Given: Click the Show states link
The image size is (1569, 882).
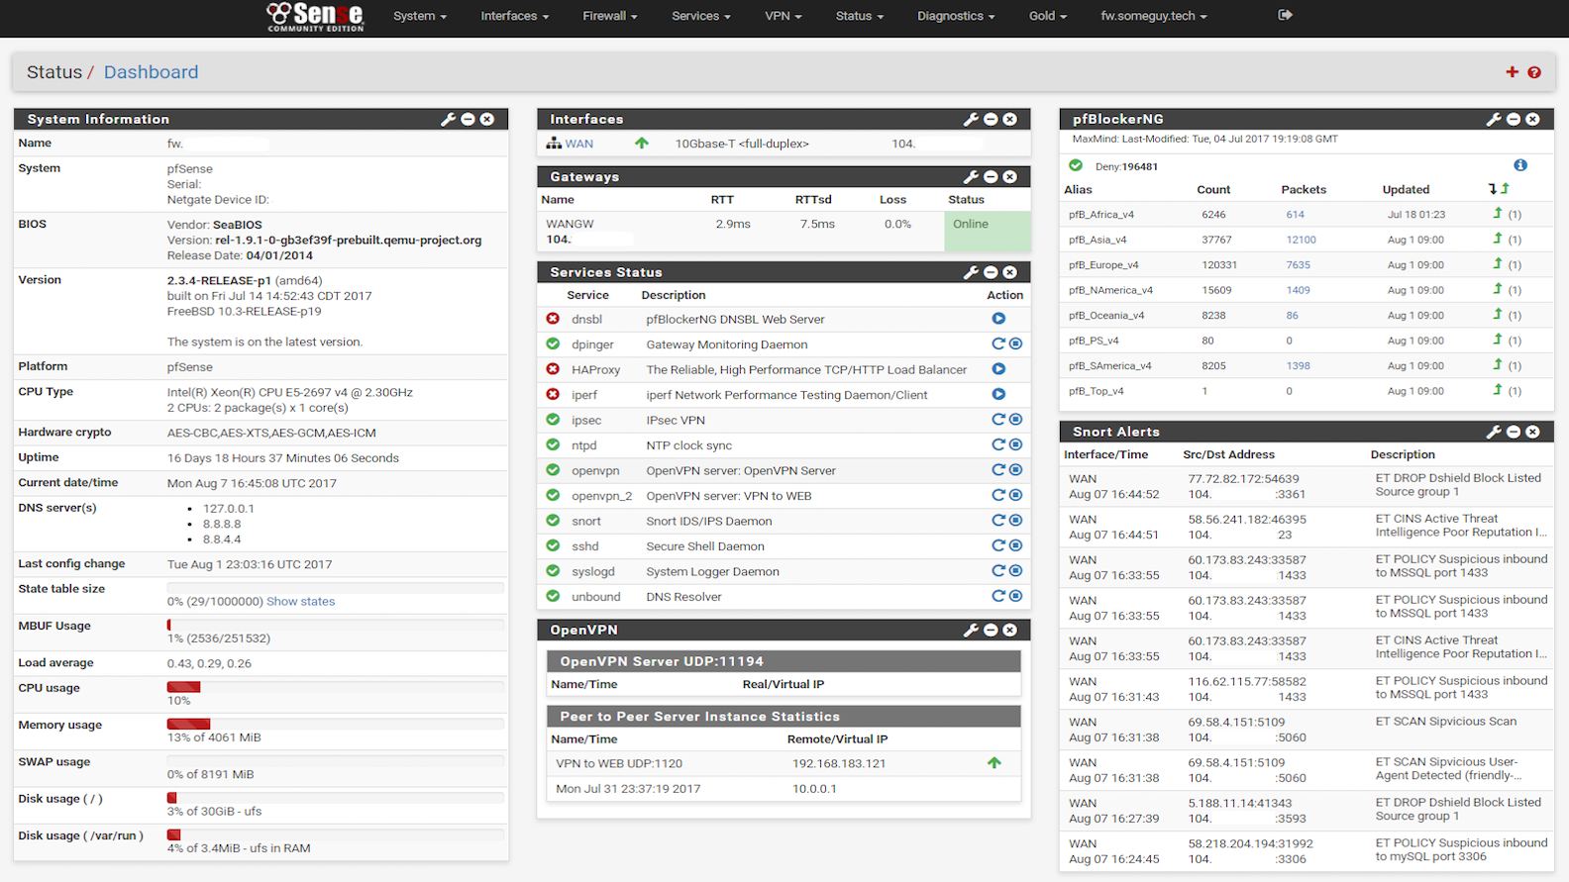Looking at the screenshot, I should 300,602.
